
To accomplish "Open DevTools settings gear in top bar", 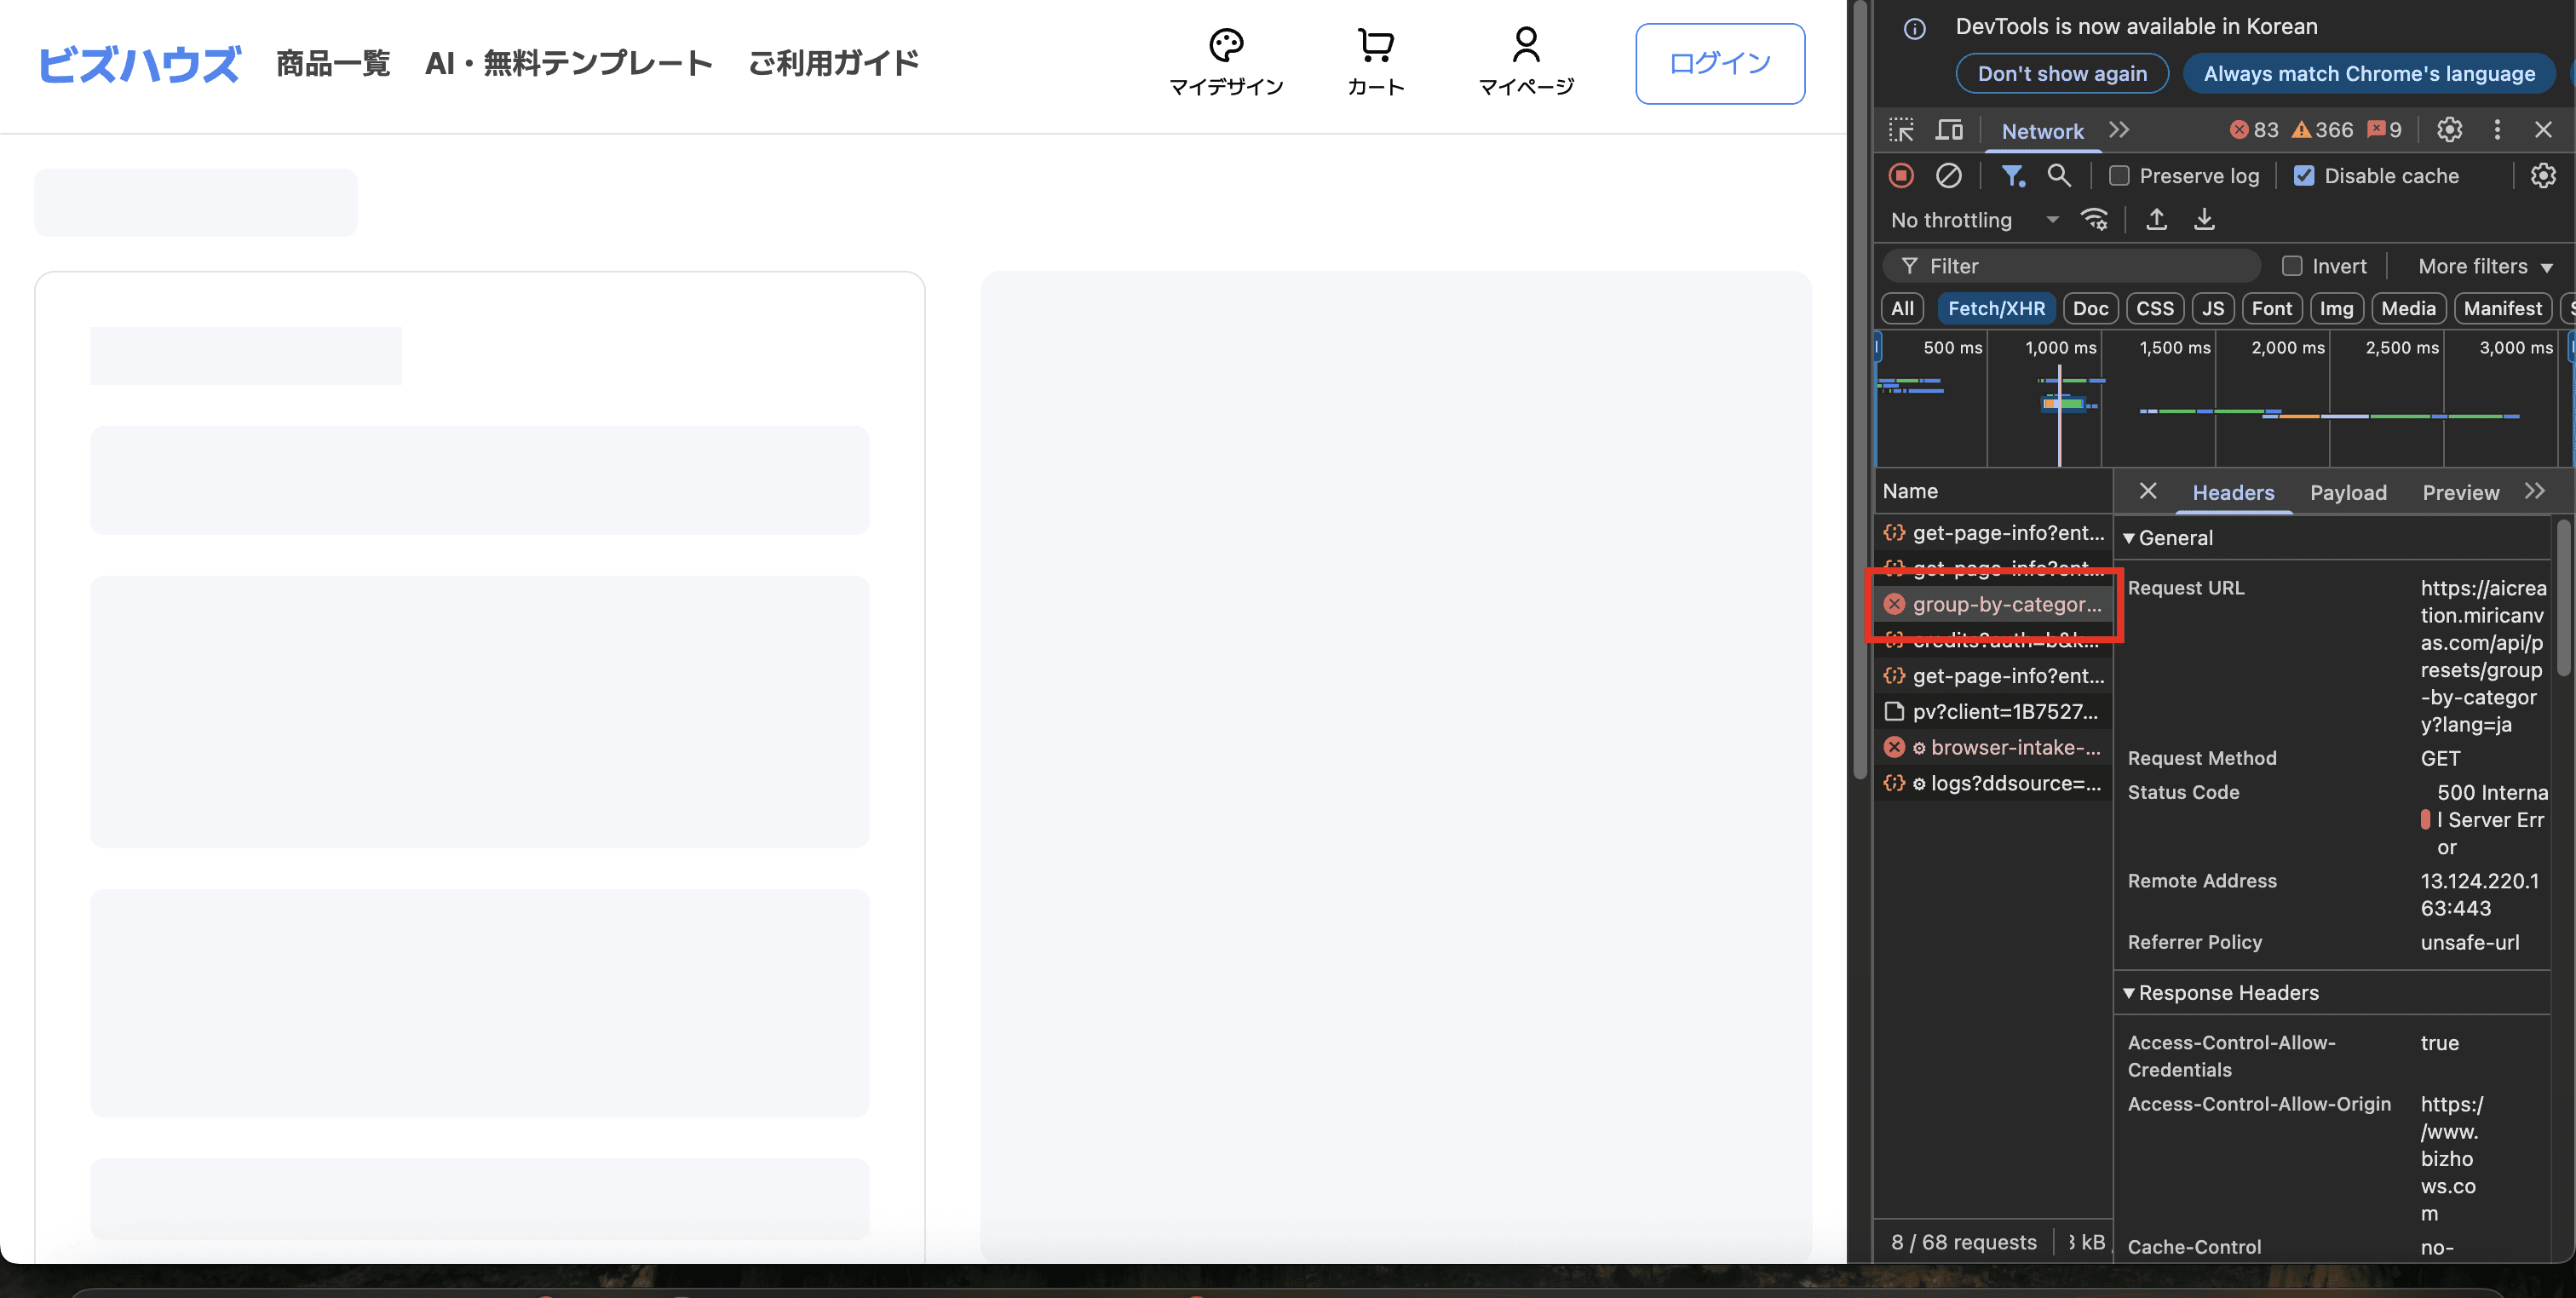I will click(x=2449, y=130).
